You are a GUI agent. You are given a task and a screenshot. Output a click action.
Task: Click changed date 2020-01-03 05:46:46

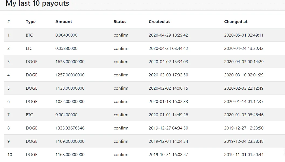(244, 115)
